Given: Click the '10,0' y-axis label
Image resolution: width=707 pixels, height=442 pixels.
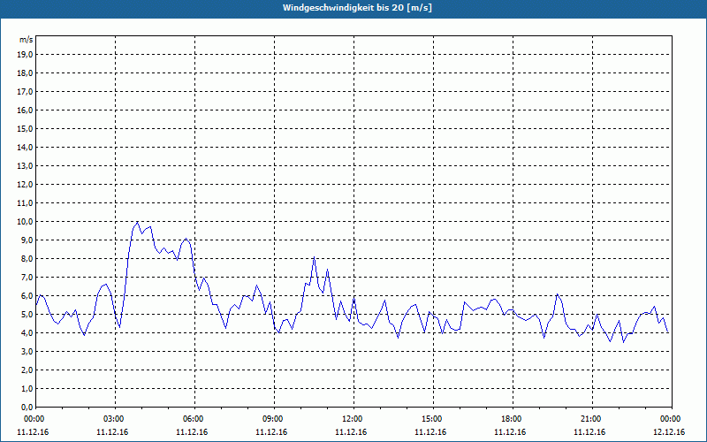Looking at the screenshot, I should point(25,222).
